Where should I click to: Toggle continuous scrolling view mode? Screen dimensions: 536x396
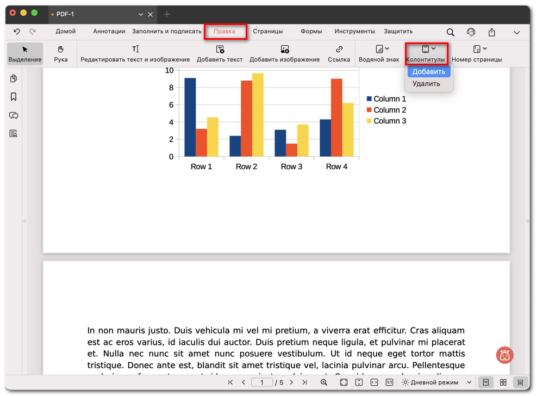520,382
